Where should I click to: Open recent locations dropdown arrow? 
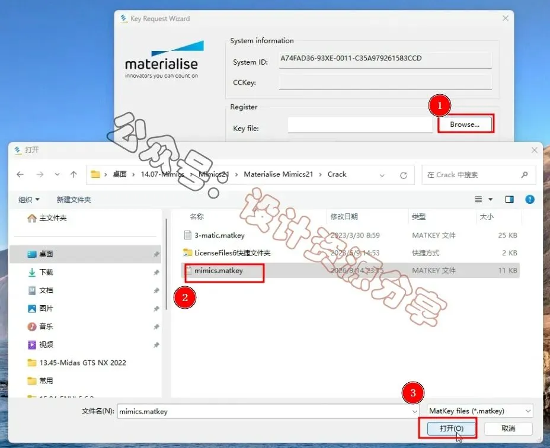pos(57,174)
